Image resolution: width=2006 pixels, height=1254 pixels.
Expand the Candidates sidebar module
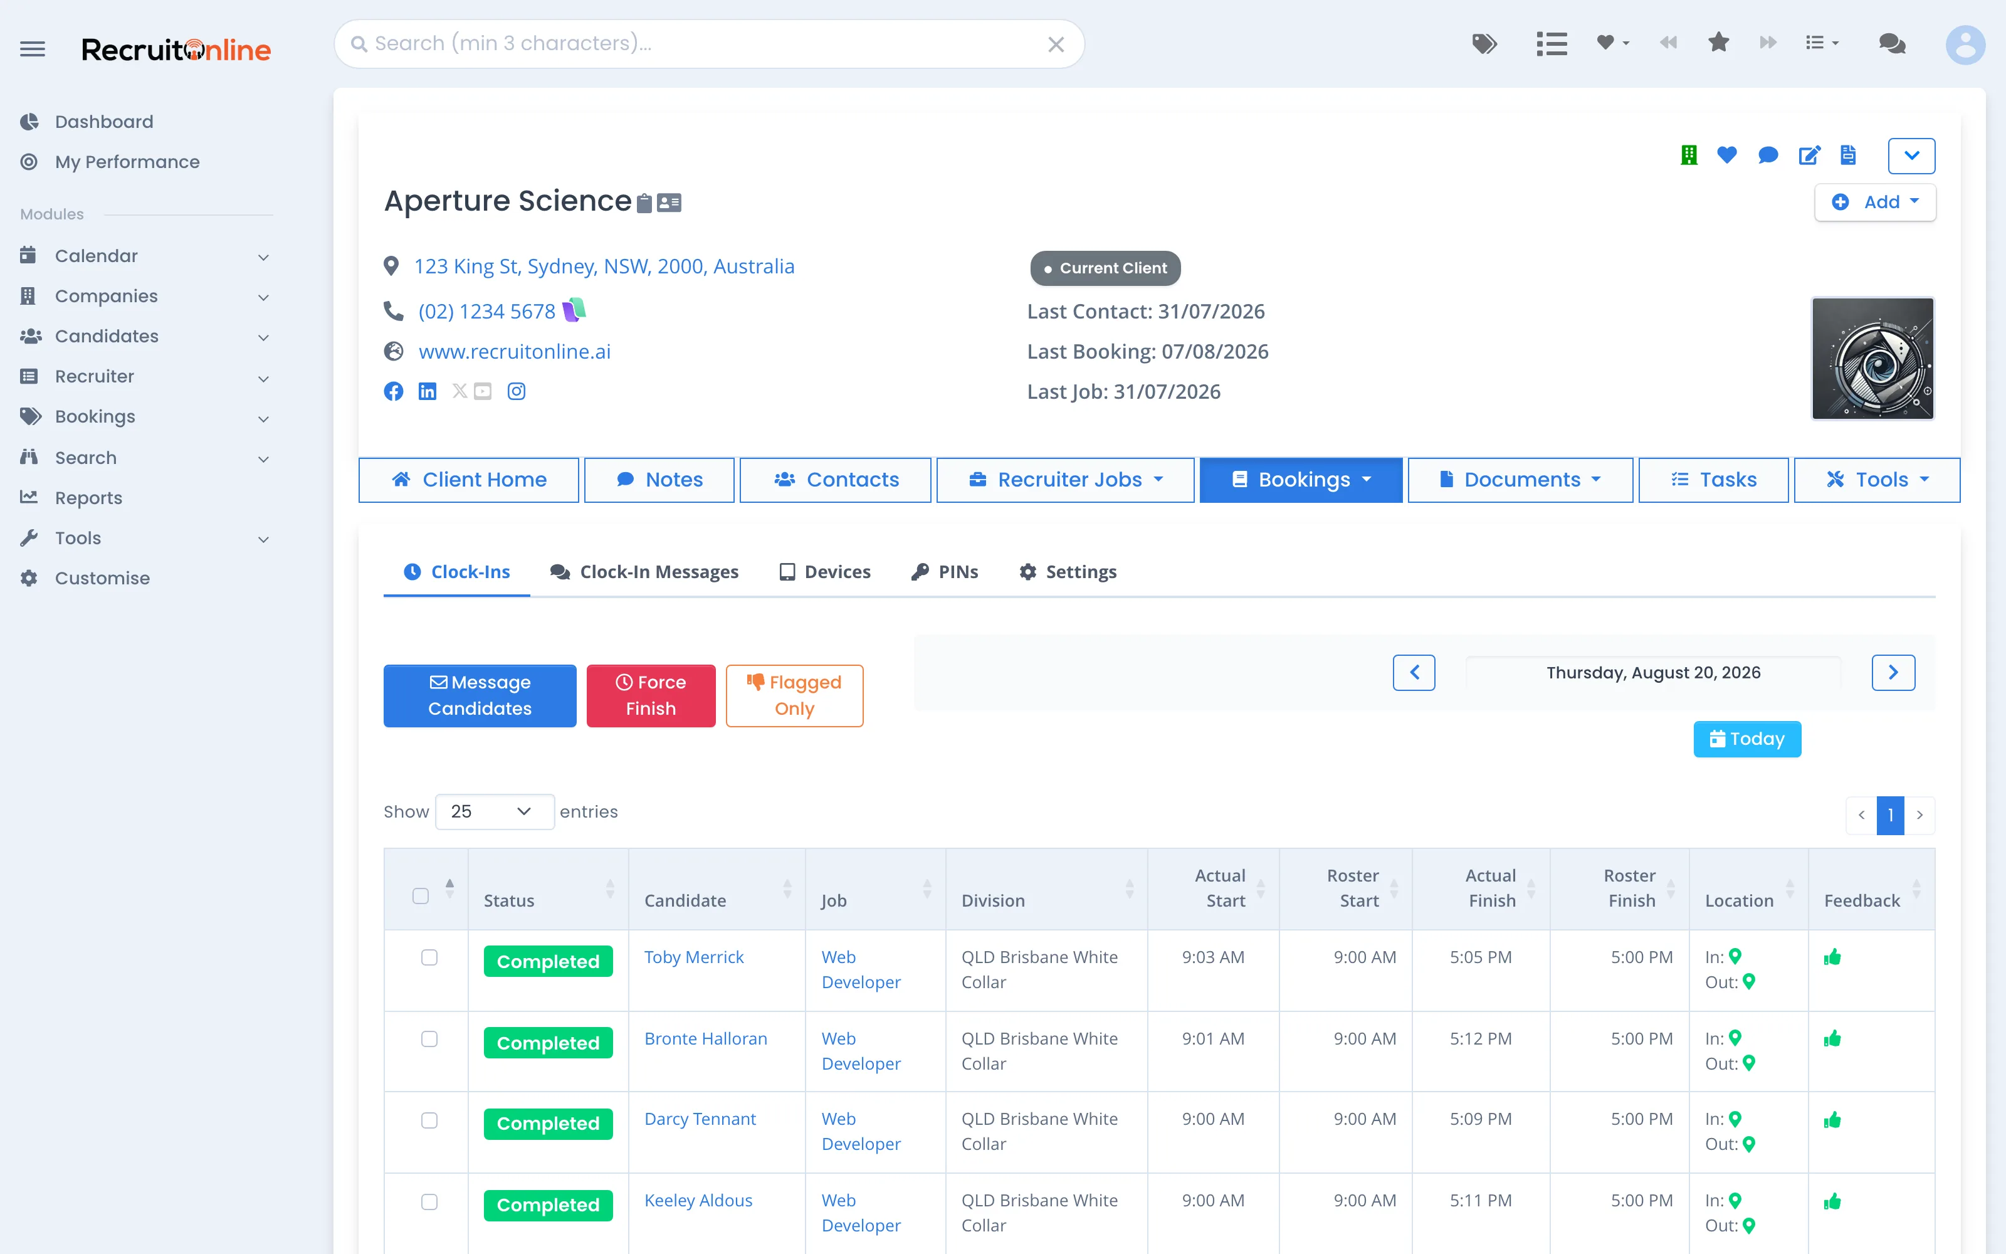[x=146, y=336]
